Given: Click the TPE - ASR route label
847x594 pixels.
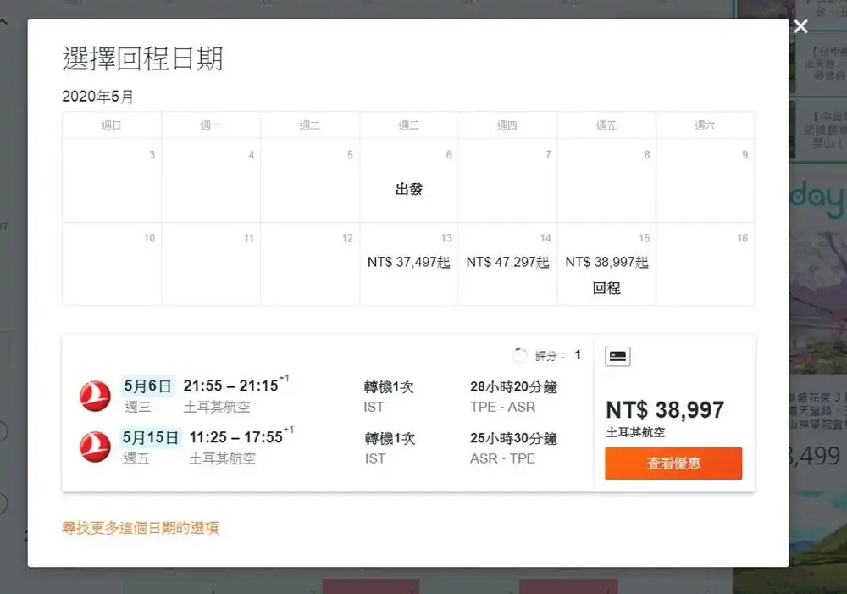Looking at the screenshot, I should (x=505, y=406).
